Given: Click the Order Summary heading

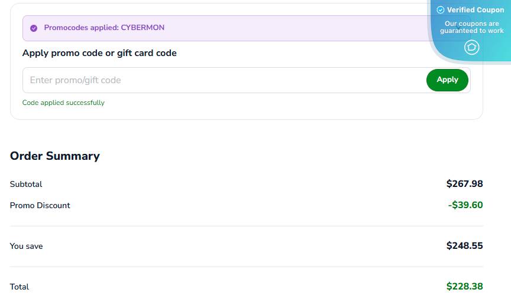Looking at the screenshot, I should 55,156.
